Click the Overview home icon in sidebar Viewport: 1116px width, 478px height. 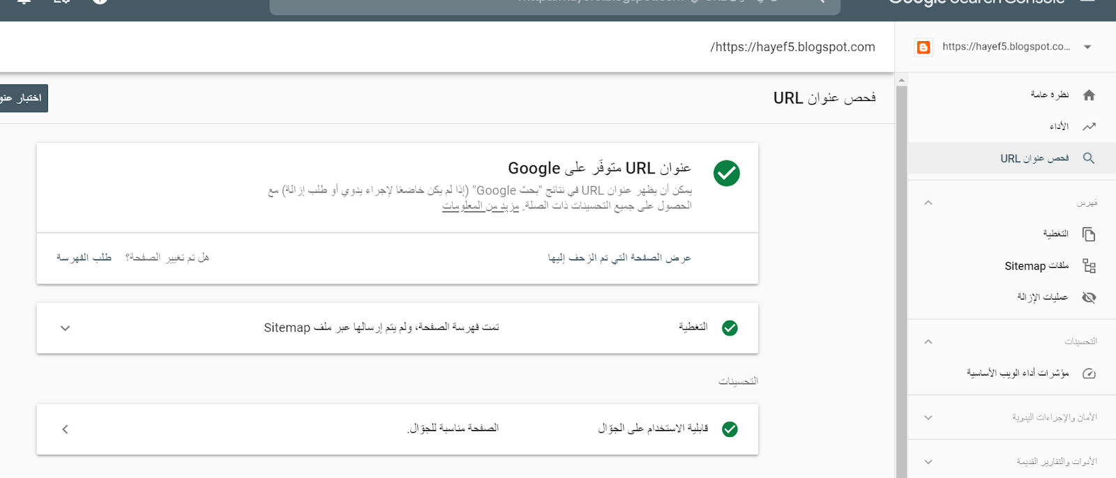pyautogui.click(x=1089, y=95)
